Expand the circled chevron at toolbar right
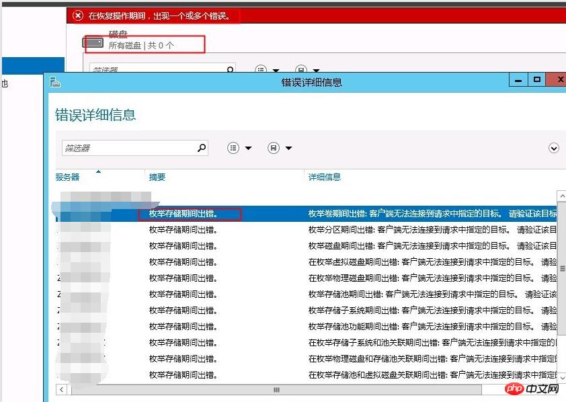This screenshot has height=402, width=566. [554, 148]
